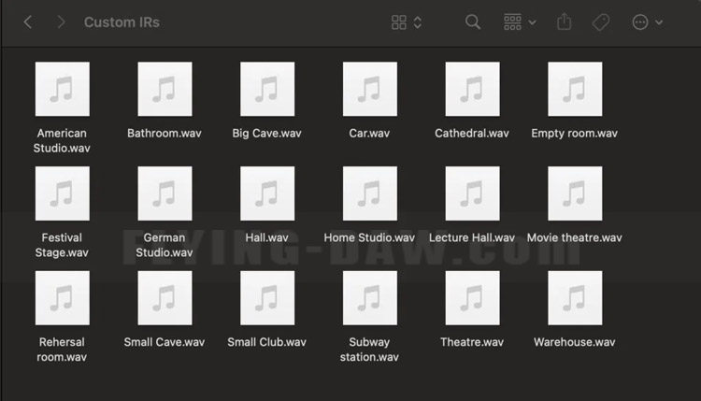Select the Movie theatre.wav audio icon

click(x=575, y=193)
